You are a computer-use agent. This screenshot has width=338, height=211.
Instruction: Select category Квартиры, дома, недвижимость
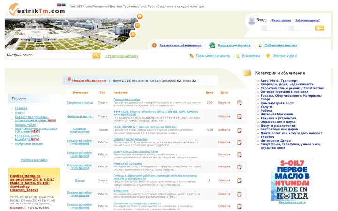287,84
